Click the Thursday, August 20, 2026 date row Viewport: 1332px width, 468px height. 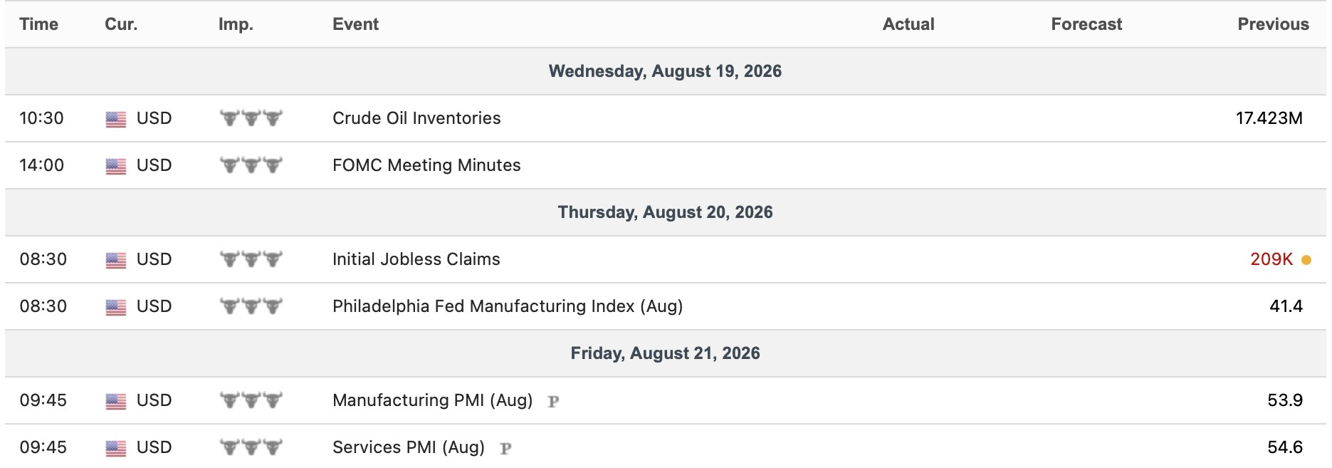point(666,212)
